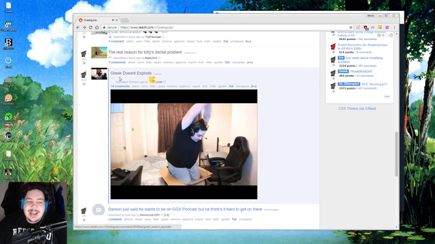The width and height of the screenshot is (435, 244).
Task: Collapse the Greek Doesnt Explode video expando
Action: tap(112, 79)
